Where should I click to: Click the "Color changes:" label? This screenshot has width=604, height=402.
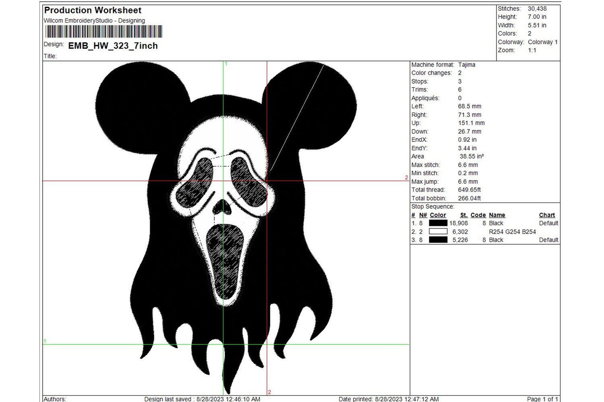(432, 73)
